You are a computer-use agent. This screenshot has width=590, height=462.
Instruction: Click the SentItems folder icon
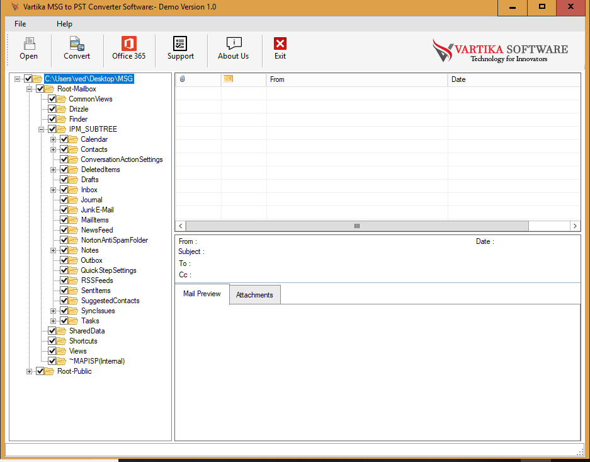pos(74,291)
